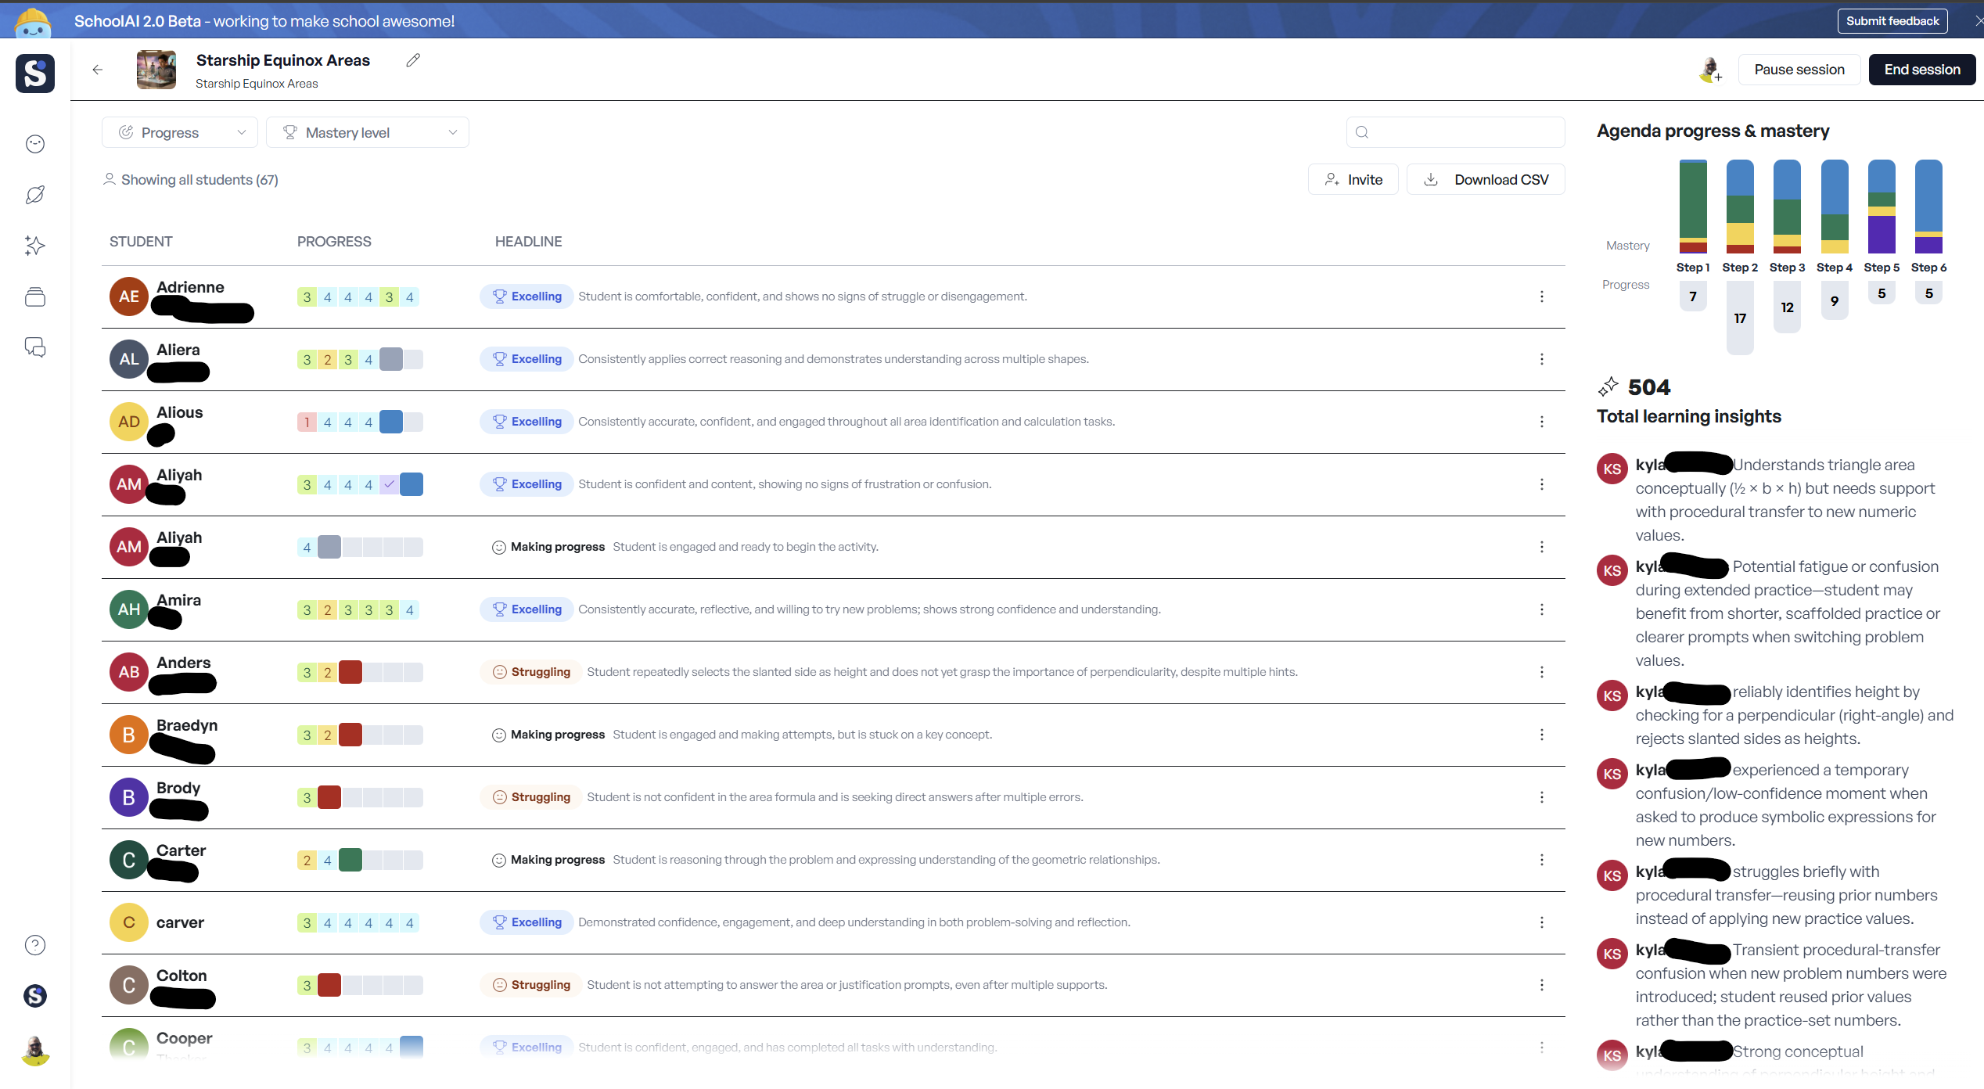Screen dimensions: 1984x1089
Task: Expand the Mastery level dropdown
Action: pos(368,132)
